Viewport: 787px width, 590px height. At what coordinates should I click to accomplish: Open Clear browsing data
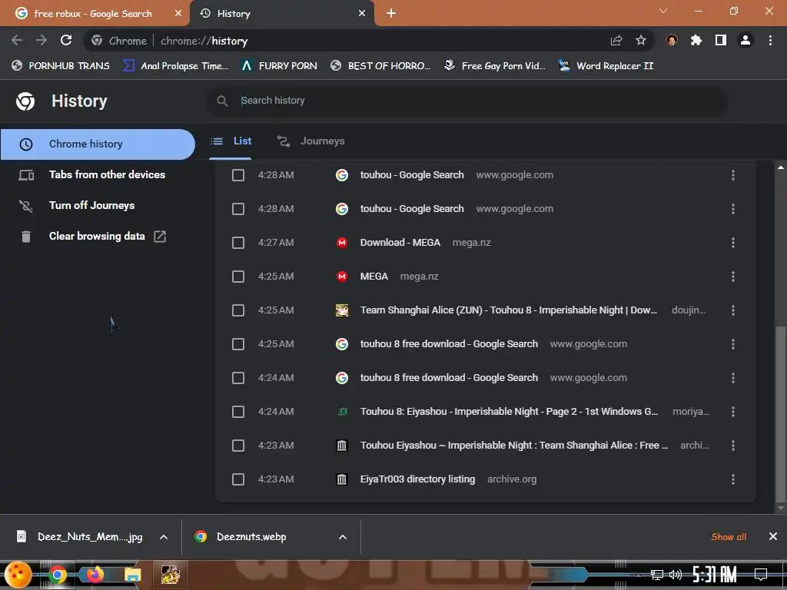[98, 237]
